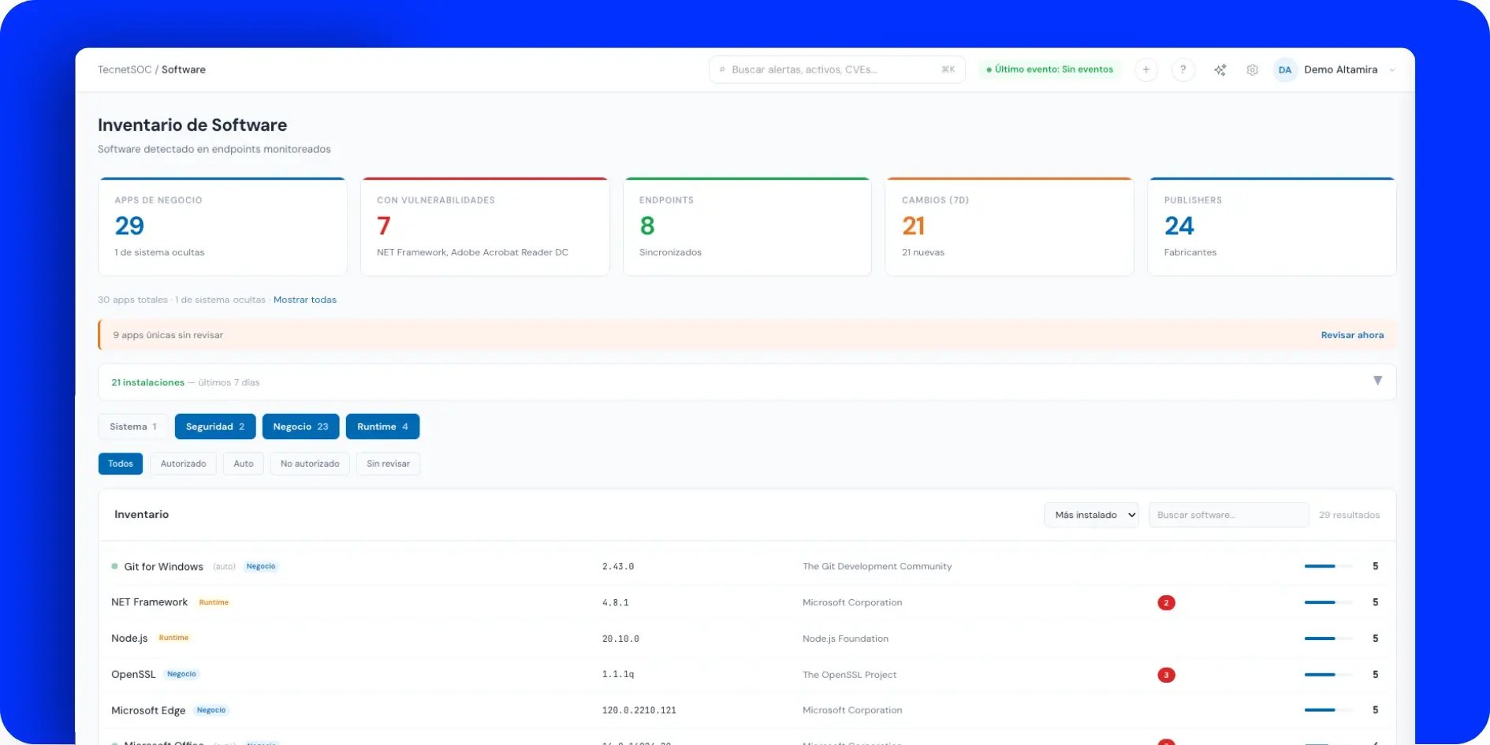
Task: Toggle the Seguridad category filter
Action: [x=215, y=427]
